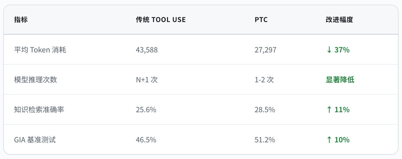
Task: Select the GIA 基准测试 row label
Action: click(x=35, y=140)
